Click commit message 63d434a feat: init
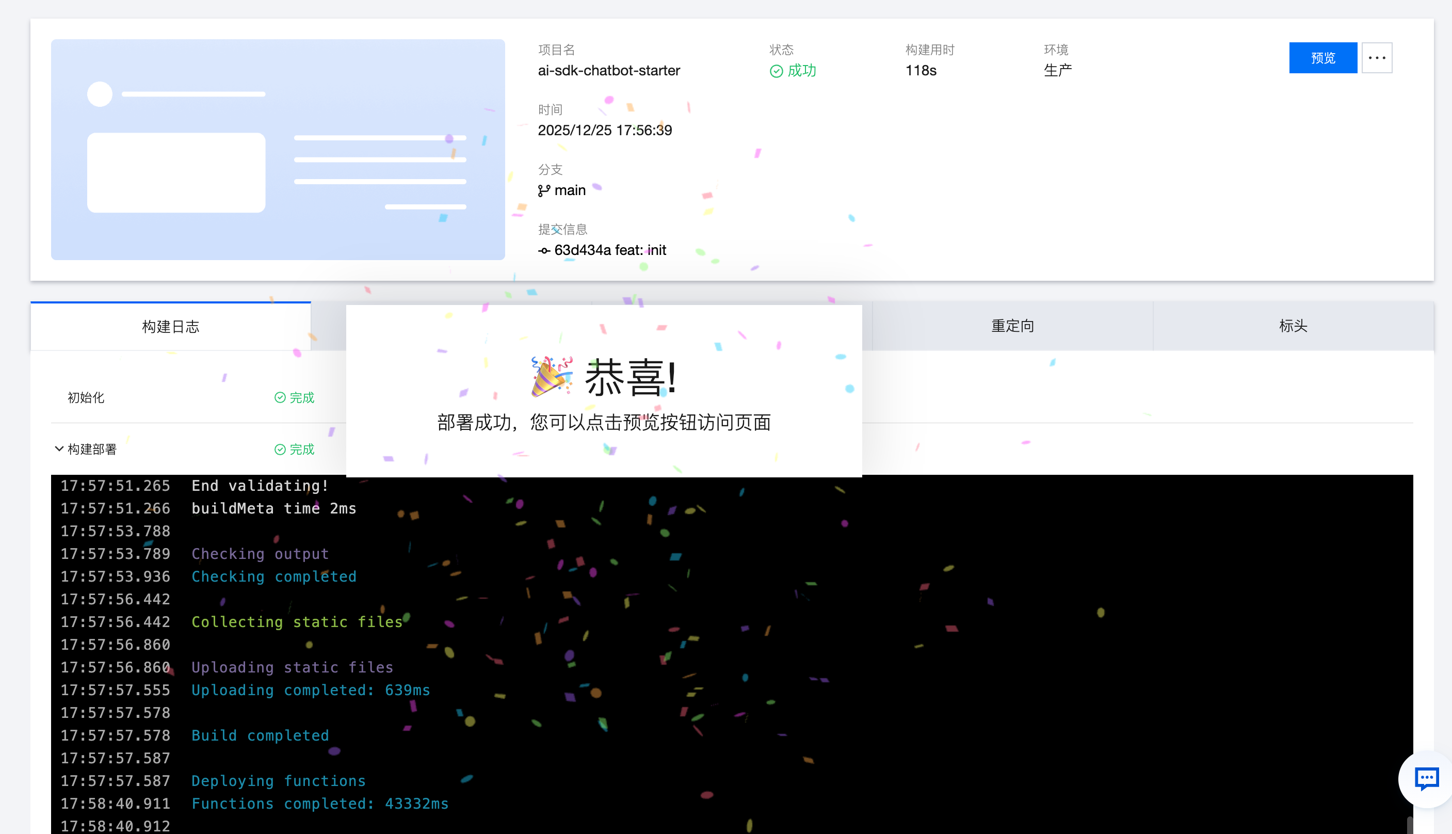The image size is (1452, 834). click(610, 250)
